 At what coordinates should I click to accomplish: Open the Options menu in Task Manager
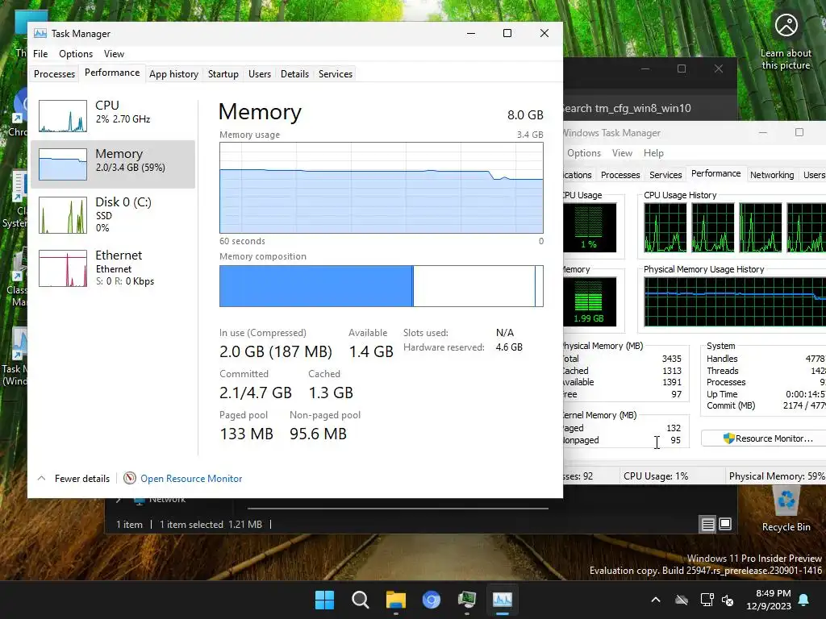76,54
